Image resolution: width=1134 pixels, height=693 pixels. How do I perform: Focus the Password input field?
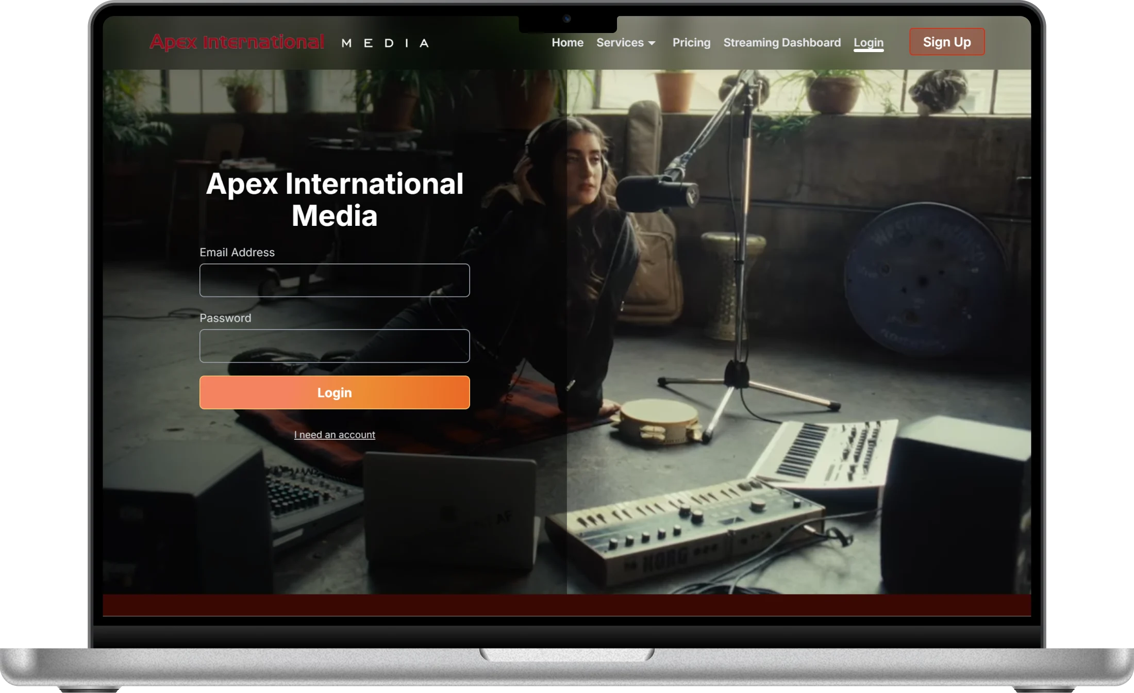click(335, 346)
